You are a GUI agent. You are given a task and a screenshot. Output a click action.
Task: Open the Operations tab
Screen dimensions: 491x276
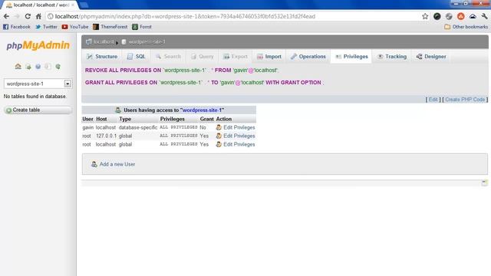[308, 56]
